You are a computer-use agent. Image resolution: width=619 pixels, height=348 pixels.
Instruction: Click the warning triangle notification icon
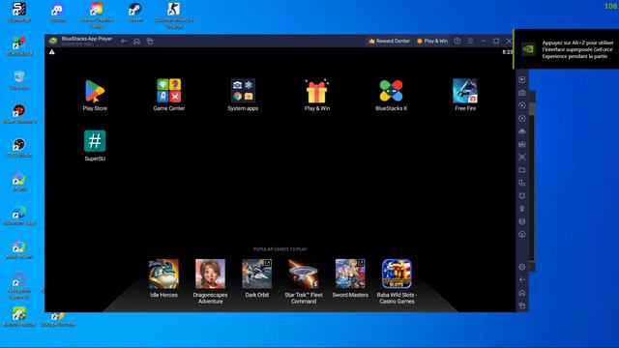coord(51,52)
